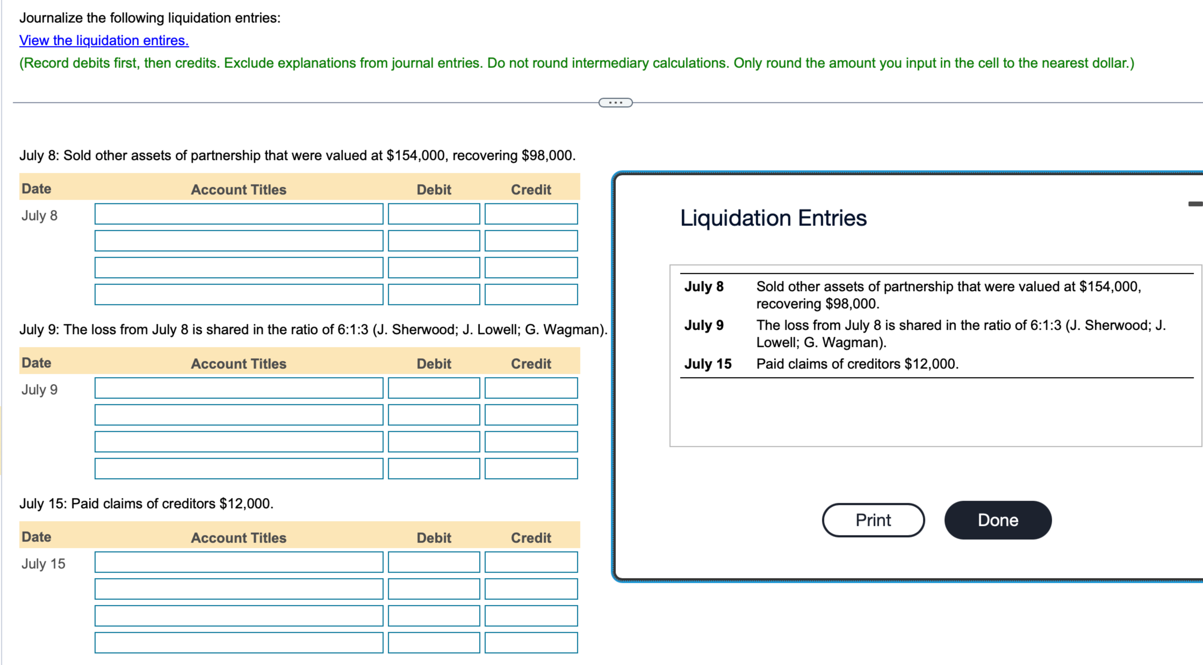Select the first Debit field in July 9 entry
The image size is (1203, 665).
pos(433,388)
